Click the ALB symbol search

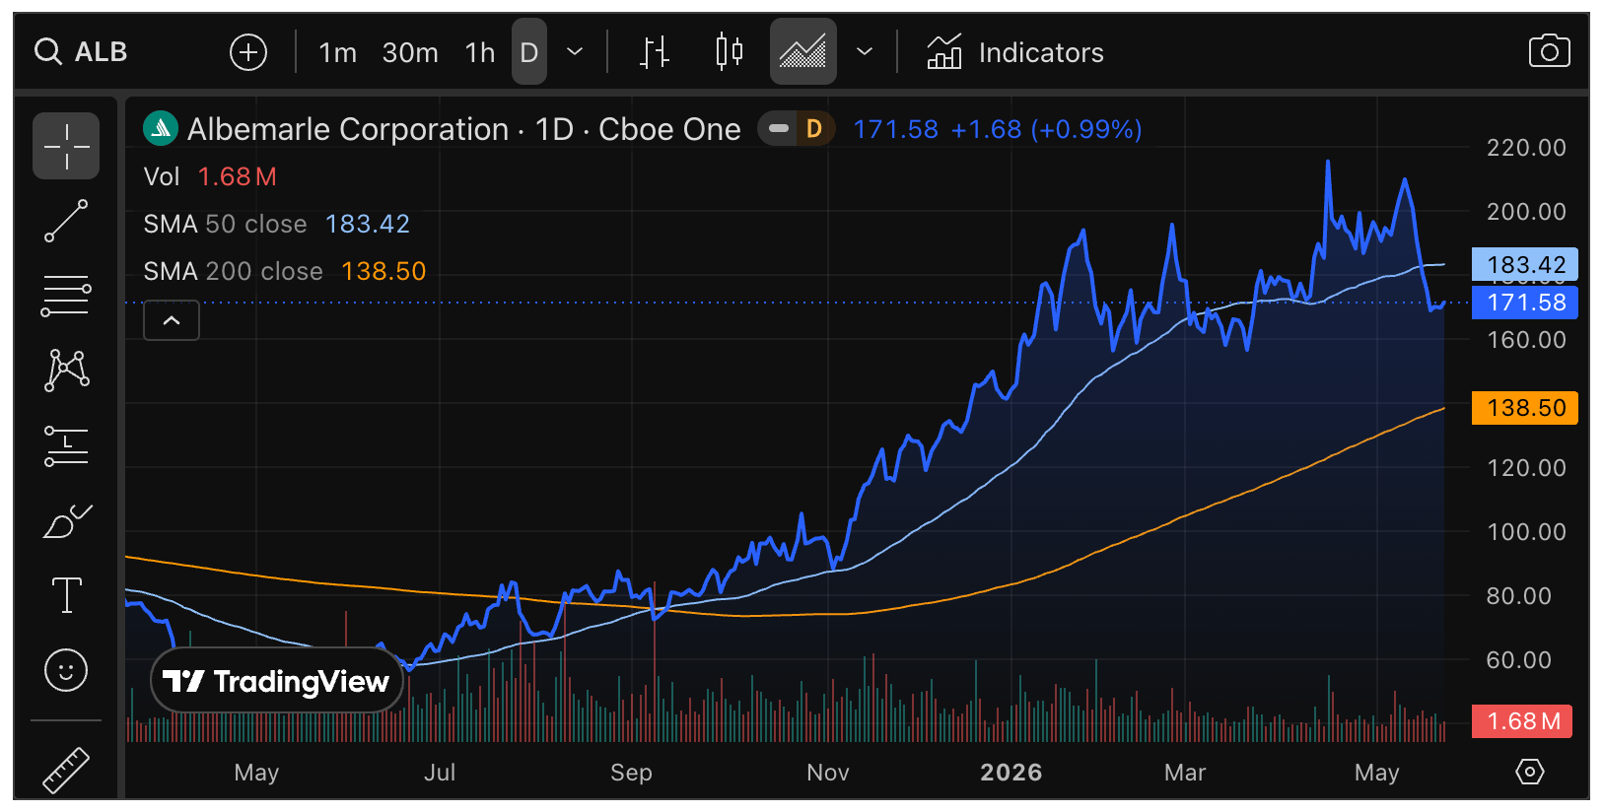click(x=81, y=51)
